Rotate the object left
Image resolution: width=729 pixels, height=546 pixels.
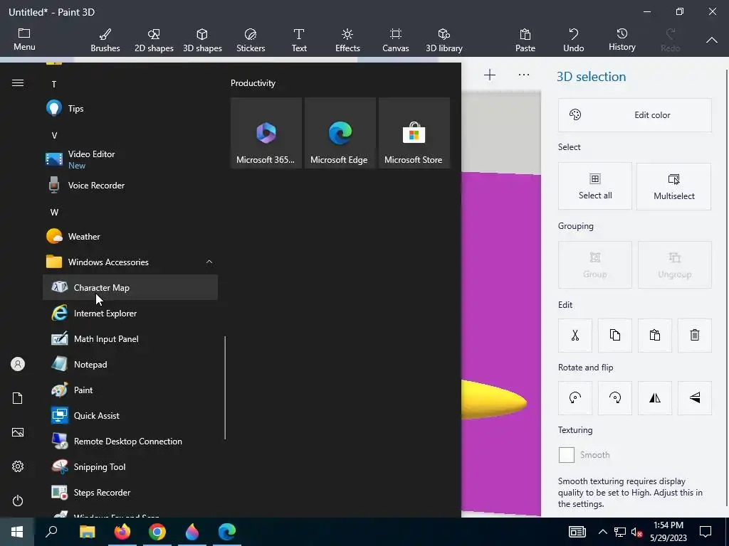pyautogui.click(x=575, y=398)
